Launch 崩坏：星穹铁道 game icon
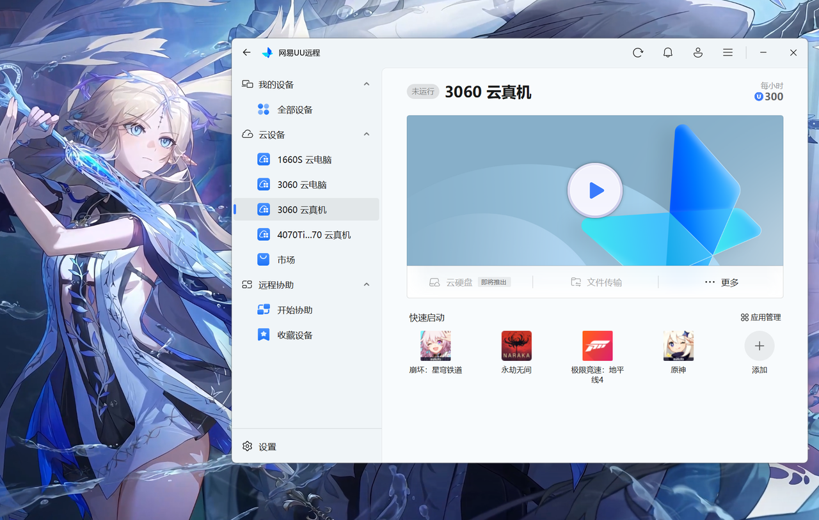Screen dimensions: 819x520 tap(436, 346)
